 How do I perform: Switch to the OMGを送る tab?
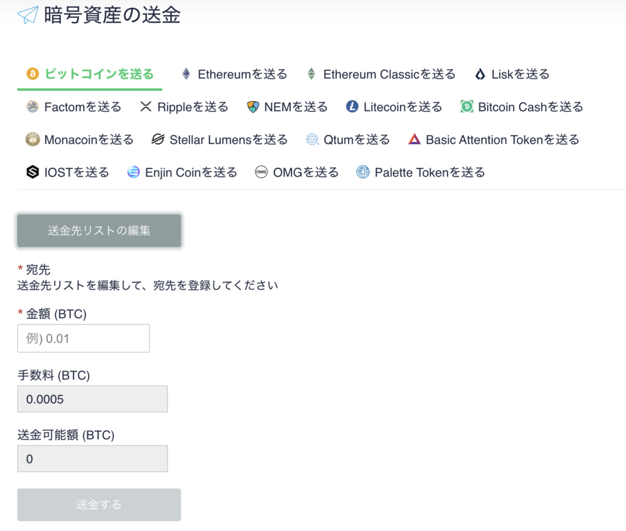click(x=296, y=172)
